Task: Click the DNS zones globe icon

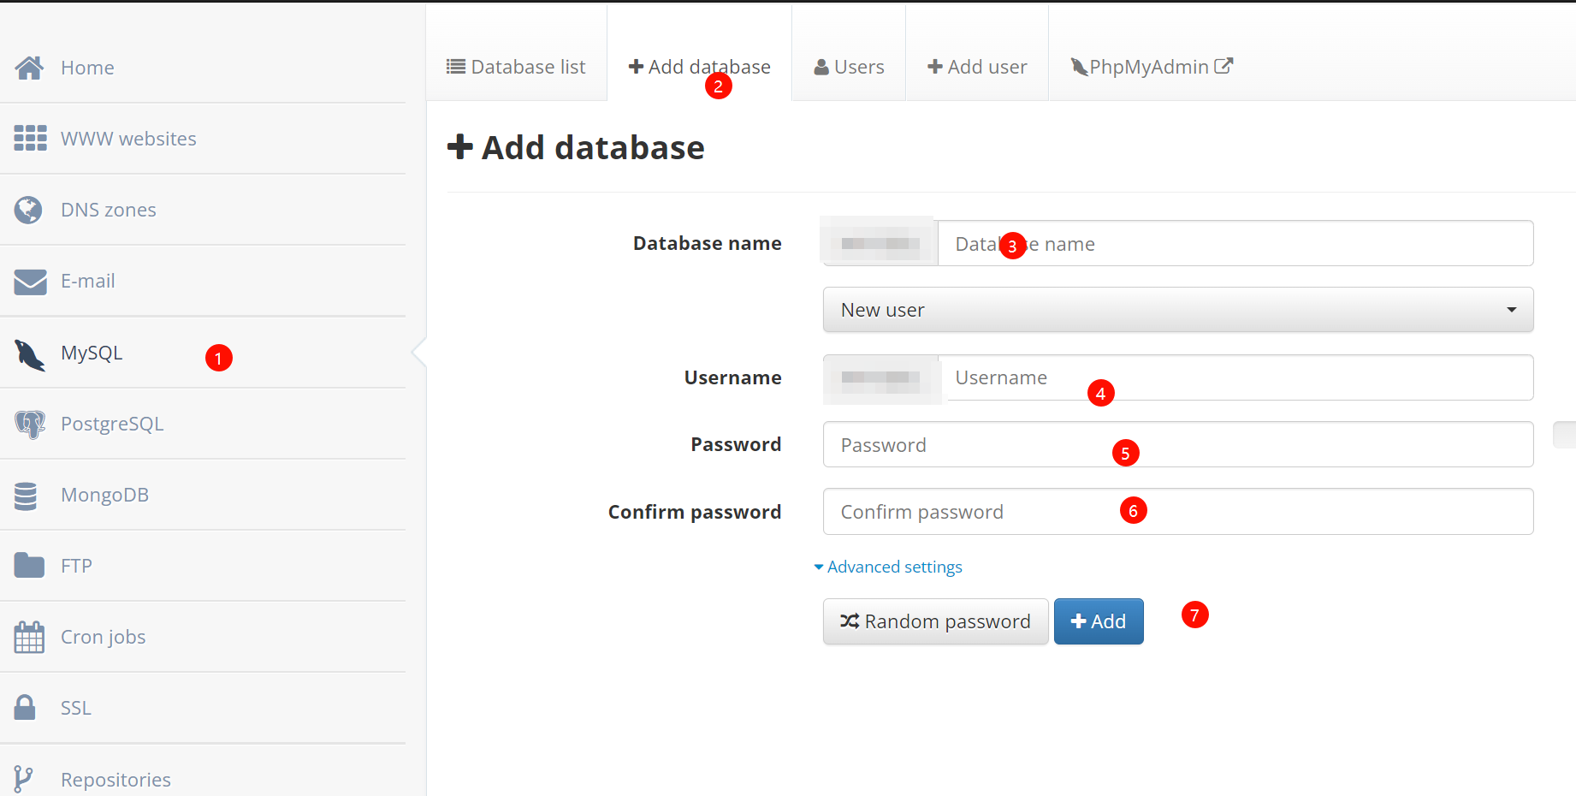Action: tap(28, 210)
